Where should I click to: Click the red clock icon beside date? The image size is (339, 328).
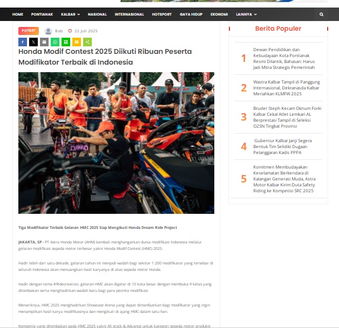click(70, 31)
